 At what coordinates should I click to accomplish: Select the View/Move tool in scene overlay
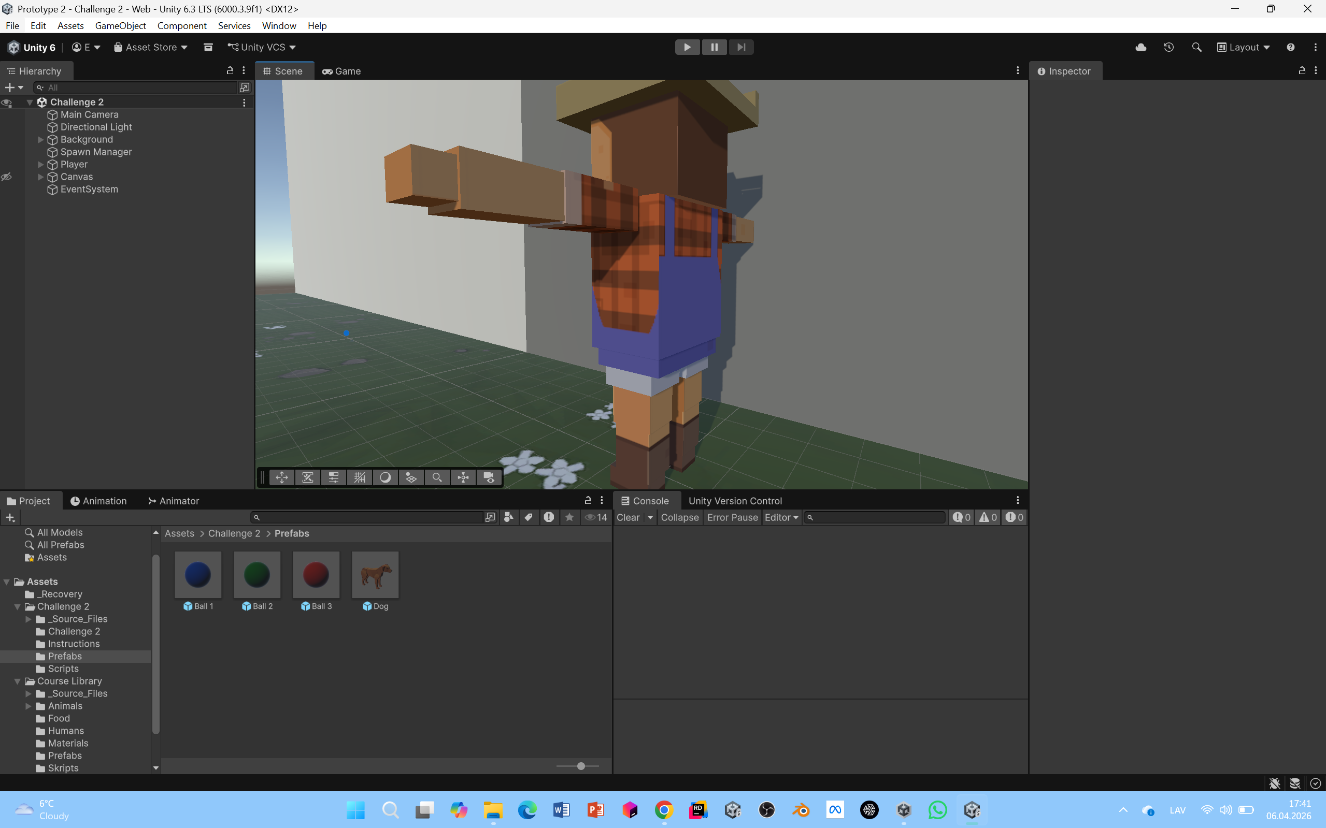[x=282, y=477]
